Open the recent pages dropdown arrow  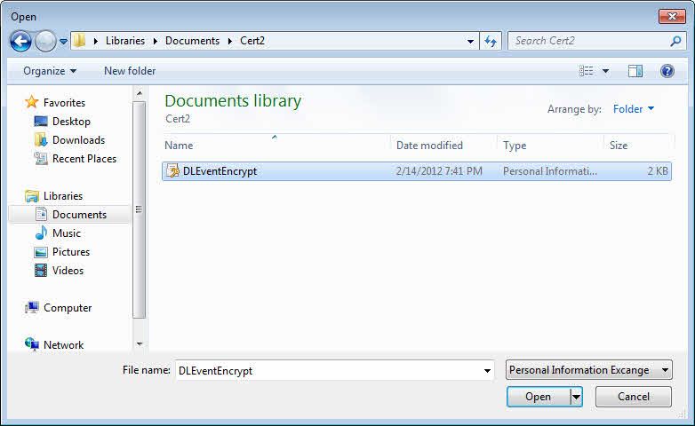[63, 42]
